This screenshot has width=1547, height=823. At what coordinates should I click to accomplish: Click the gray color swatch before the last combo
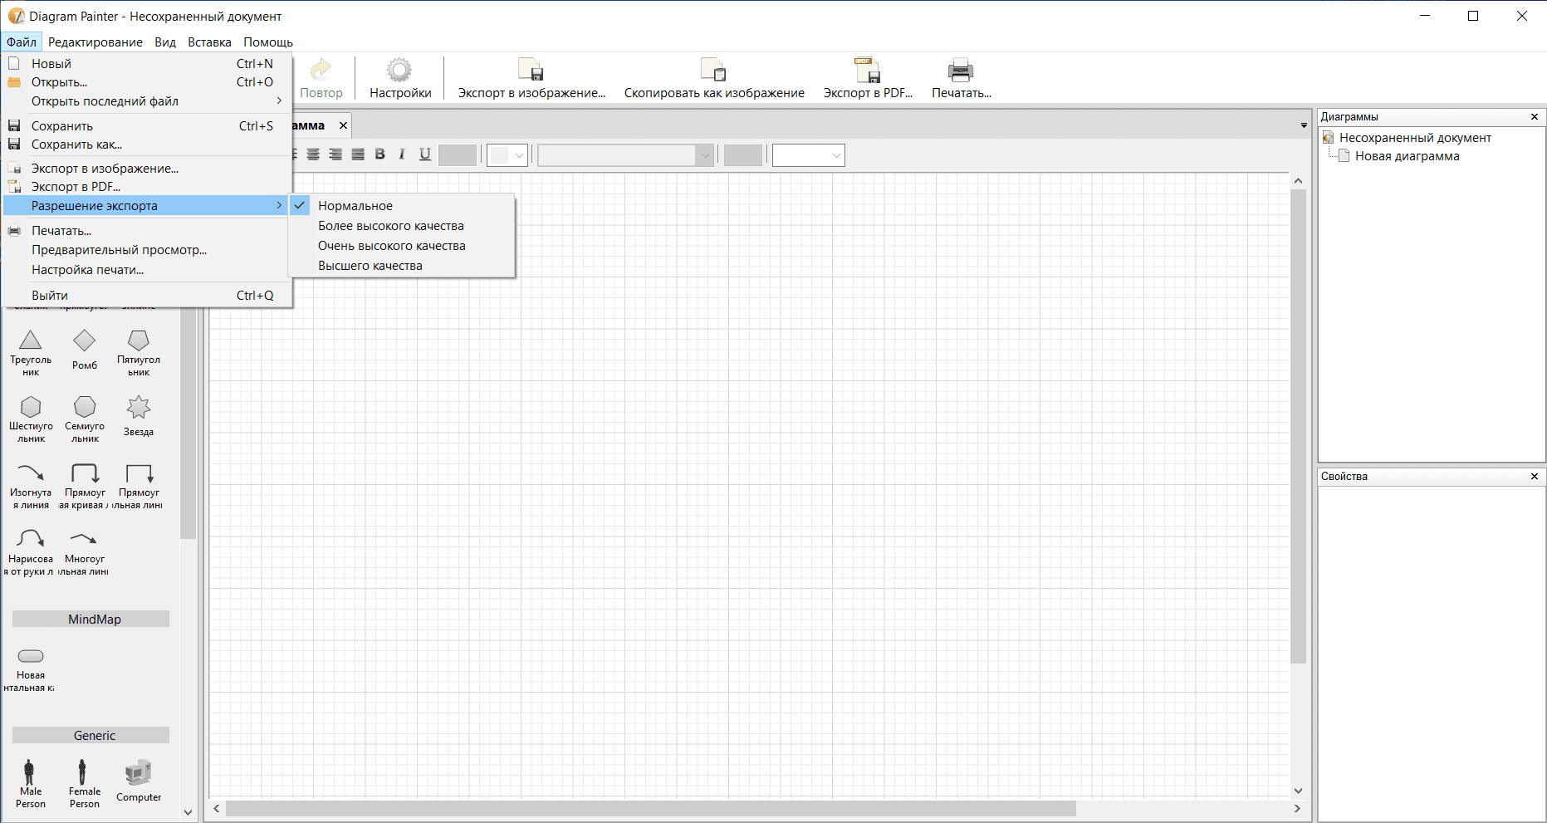743,155
